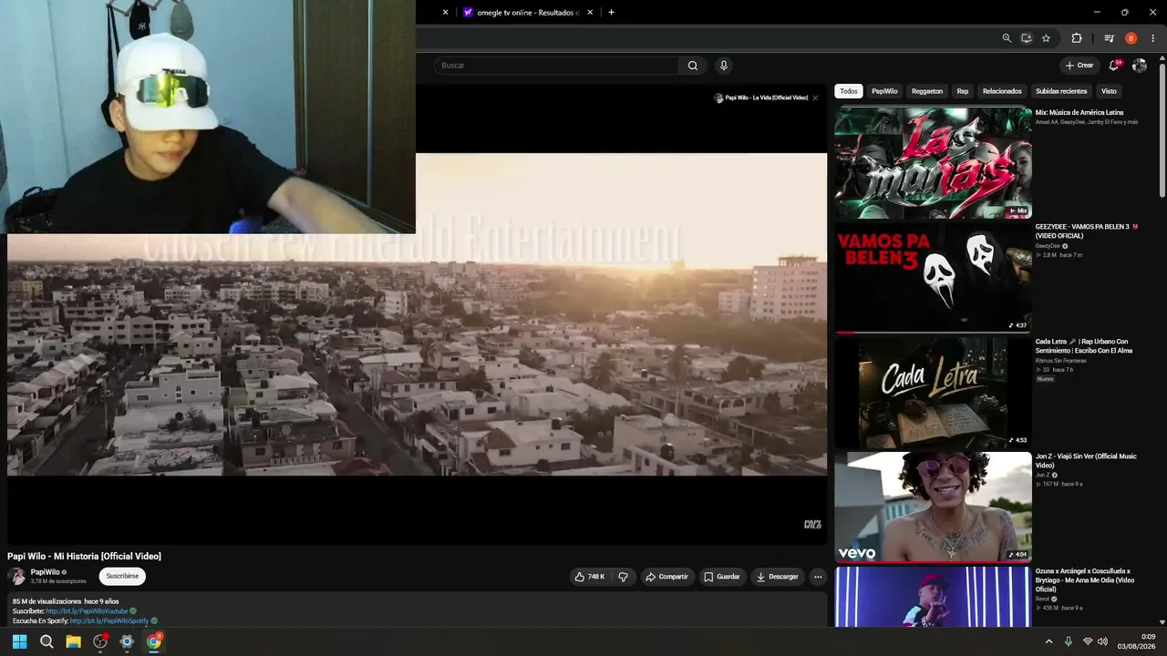Screen dimensions: 1167x656
Task: Switch to the omegle tv online tab
Action: pos(527,13)
